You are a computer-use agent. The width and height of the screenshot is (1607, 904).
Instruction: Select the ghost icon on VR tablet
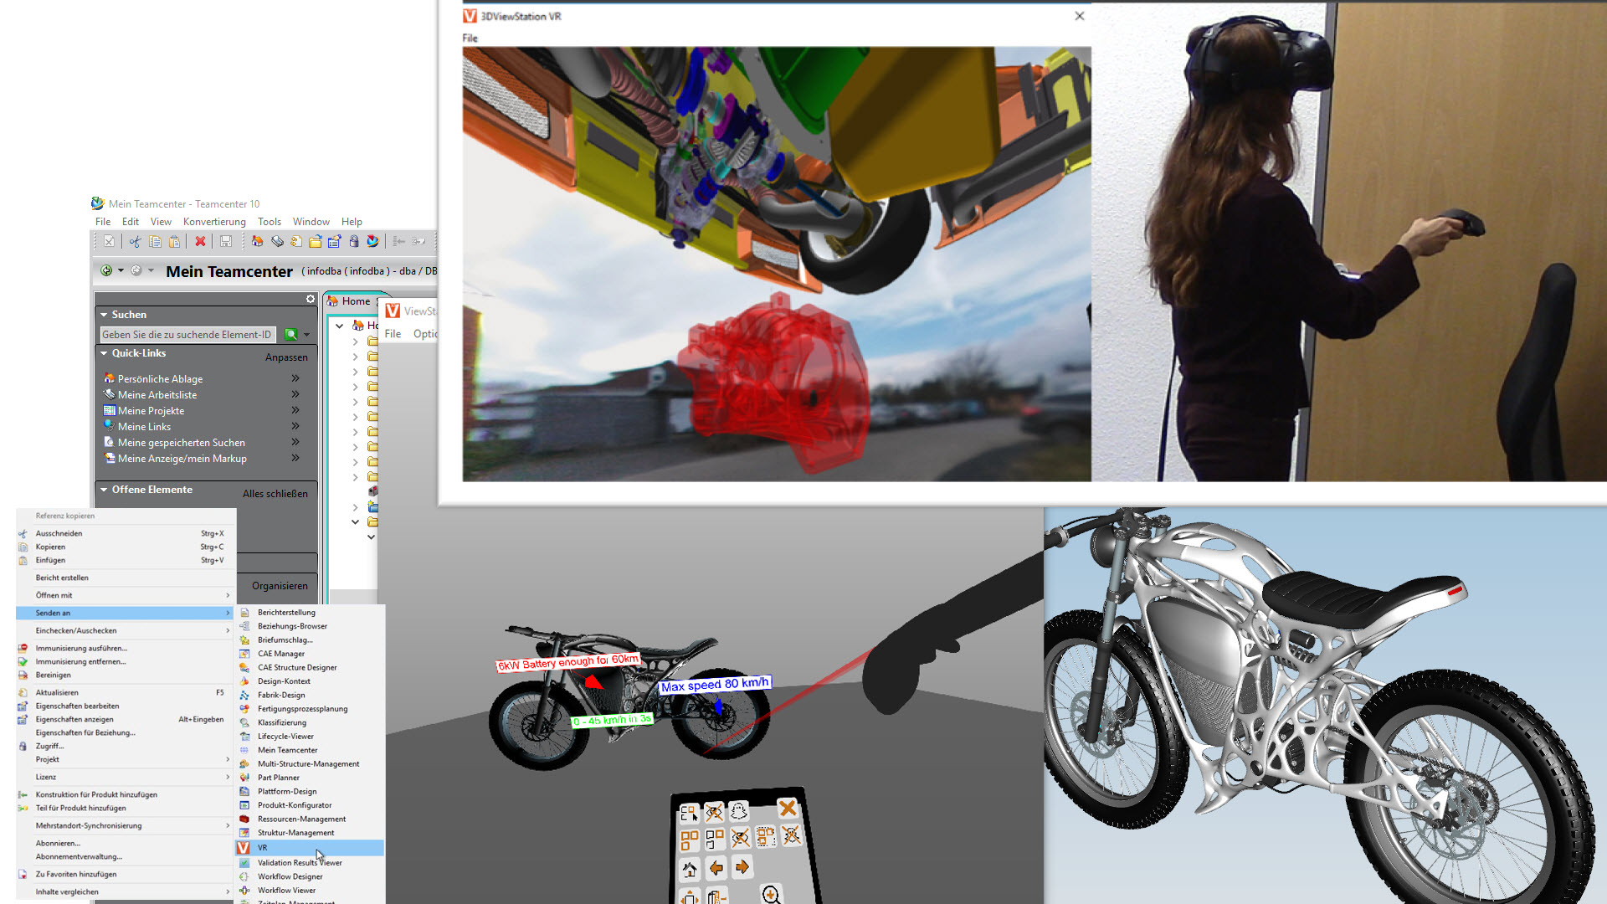tap(738, 810)
